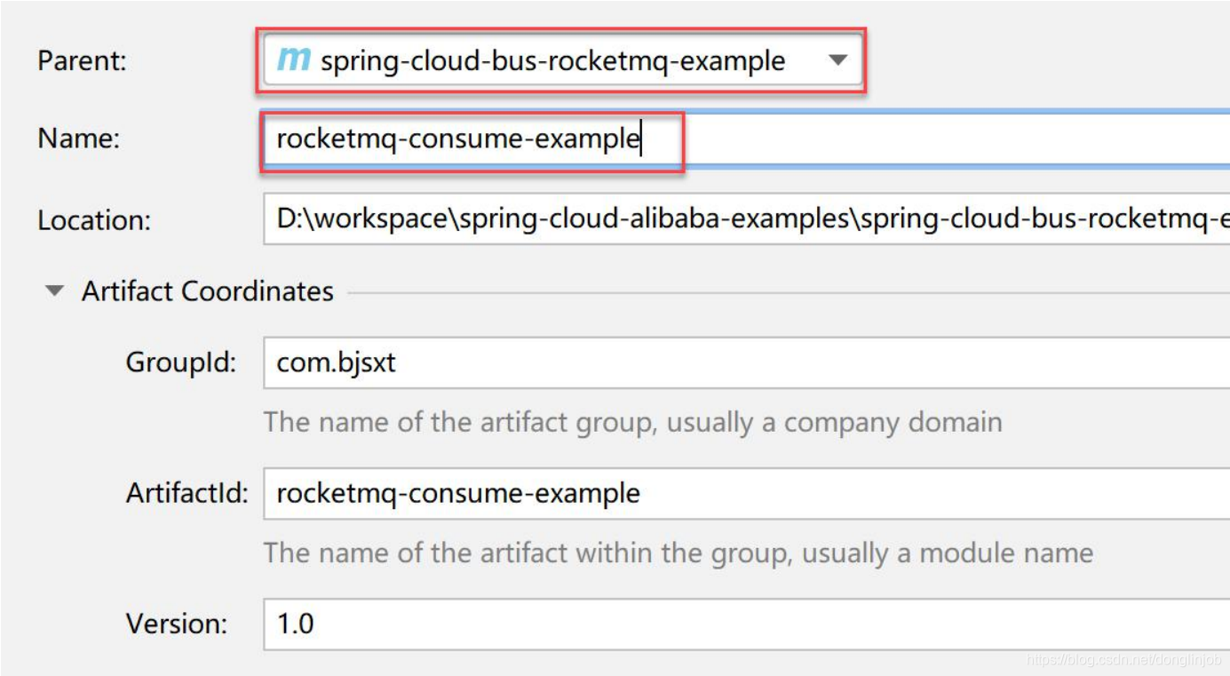Click the 'Artifact Coordinates' heading text

208,291
